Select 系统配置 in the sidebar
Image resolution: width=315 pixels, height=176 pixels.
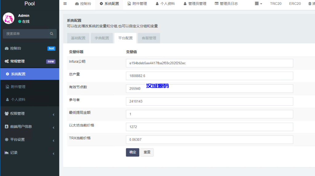tap(30, 74)
